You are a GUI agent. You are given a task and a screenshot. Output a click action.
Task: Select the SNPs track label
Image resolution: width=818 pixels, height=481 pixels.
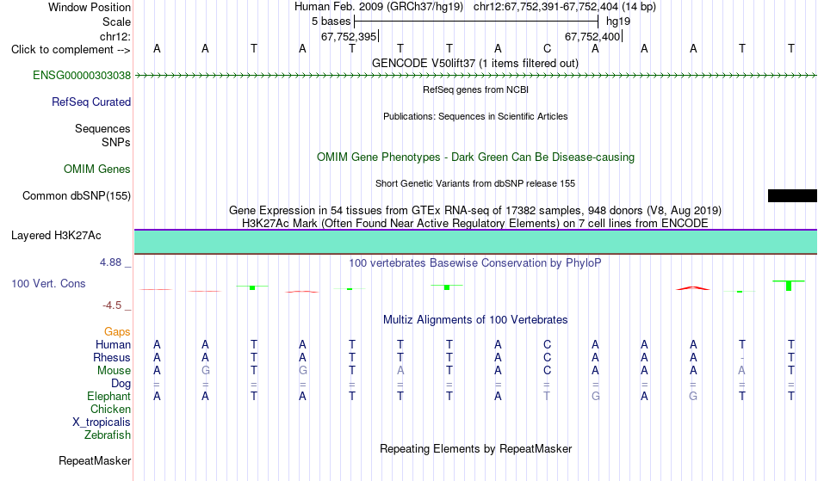point(116,142)
